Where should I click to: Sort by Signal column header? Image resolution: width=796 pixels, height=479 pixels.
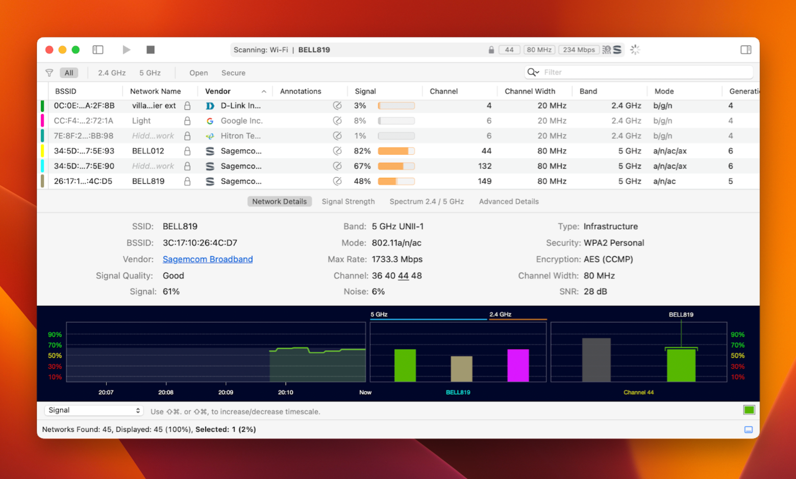pos(365,91)
